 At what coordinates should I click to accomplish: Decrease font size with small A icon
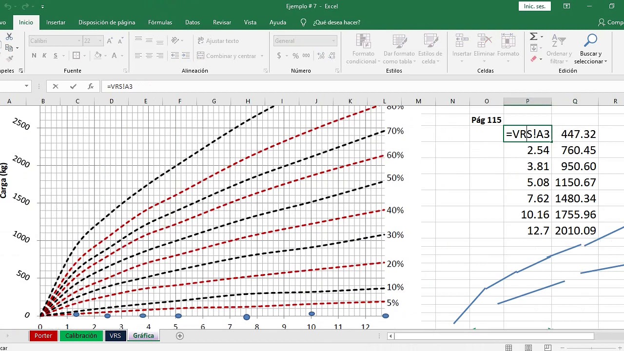click(120, 41)
